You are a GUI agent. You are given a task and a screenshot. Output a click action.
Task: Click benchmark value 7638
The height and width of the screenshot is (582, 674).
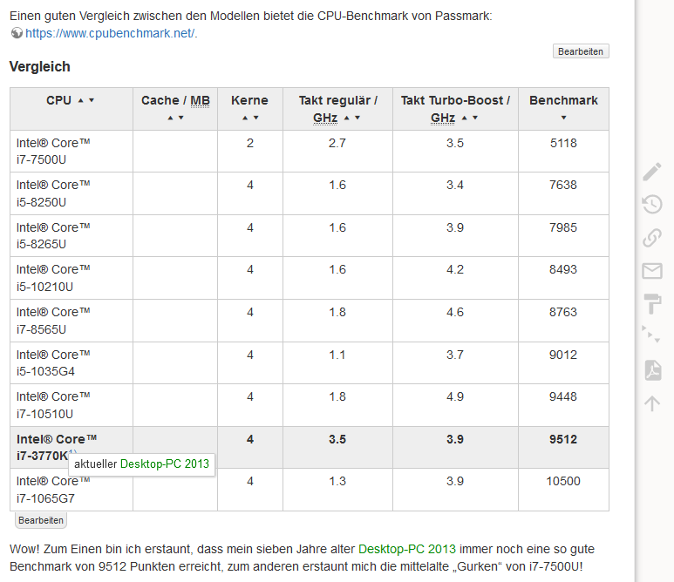pos(563,185)
